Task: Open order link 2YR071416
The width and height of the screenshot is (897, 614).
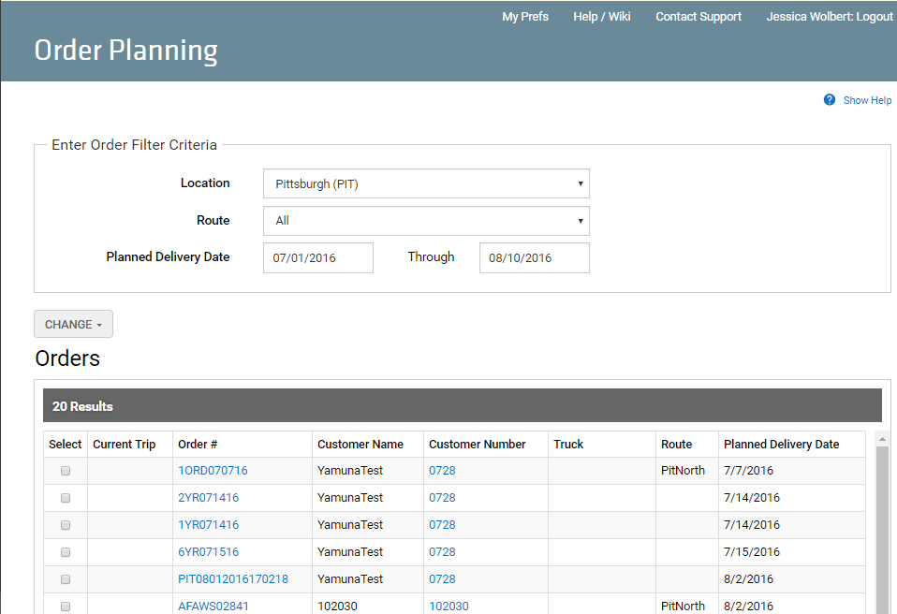Action: pos(208,497)
